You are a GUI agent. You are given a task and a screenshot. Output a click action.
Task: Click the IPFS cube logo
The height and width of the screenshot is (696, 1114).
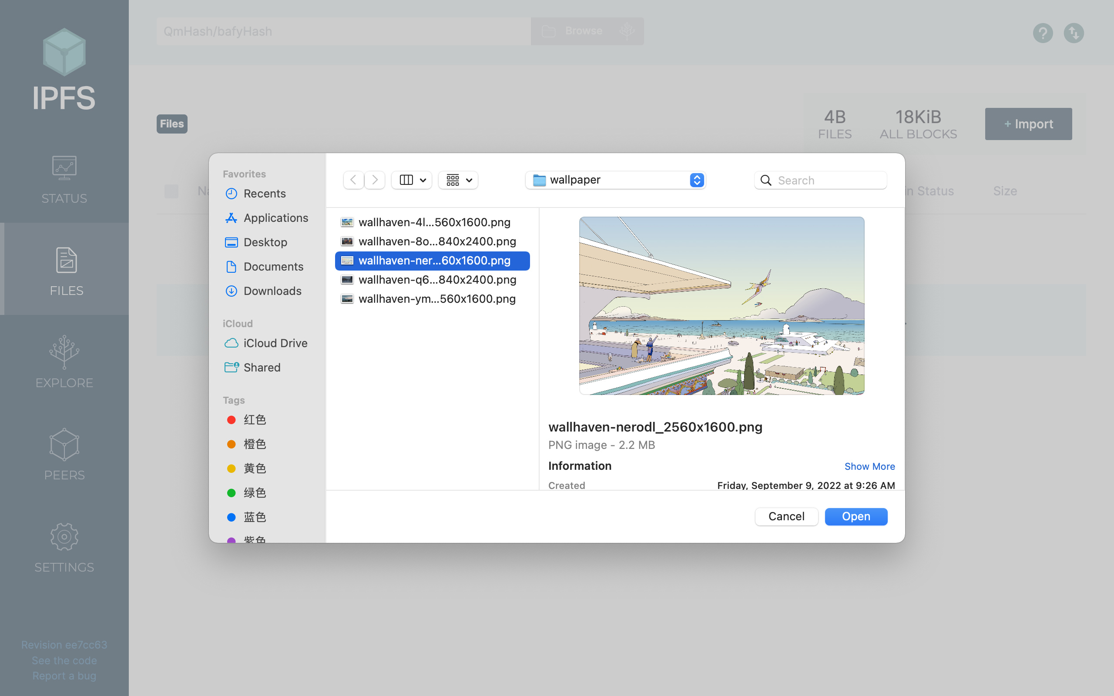point(64,52)
